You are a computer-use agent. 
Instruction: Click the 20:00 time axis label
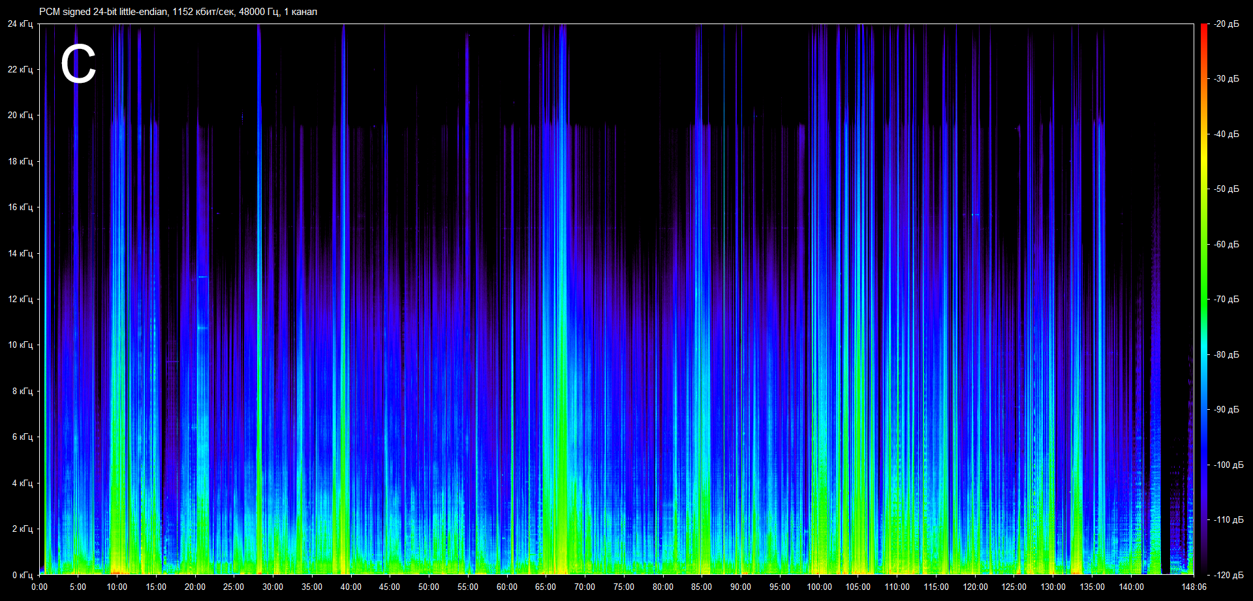[195, 587]
